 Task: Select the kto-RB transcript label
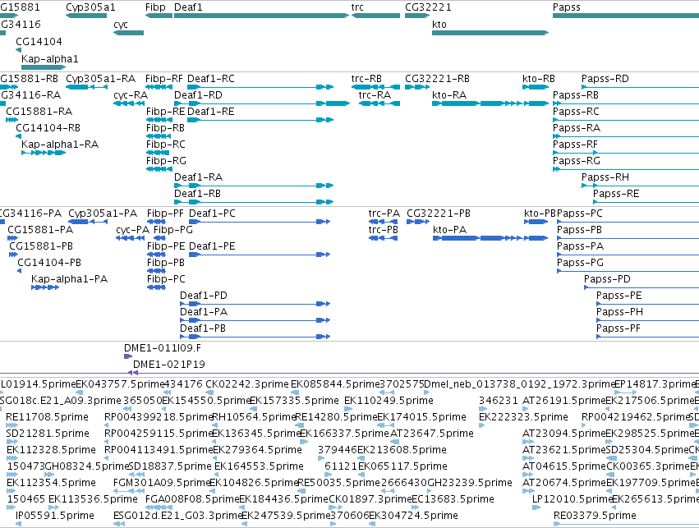point(539,79)
